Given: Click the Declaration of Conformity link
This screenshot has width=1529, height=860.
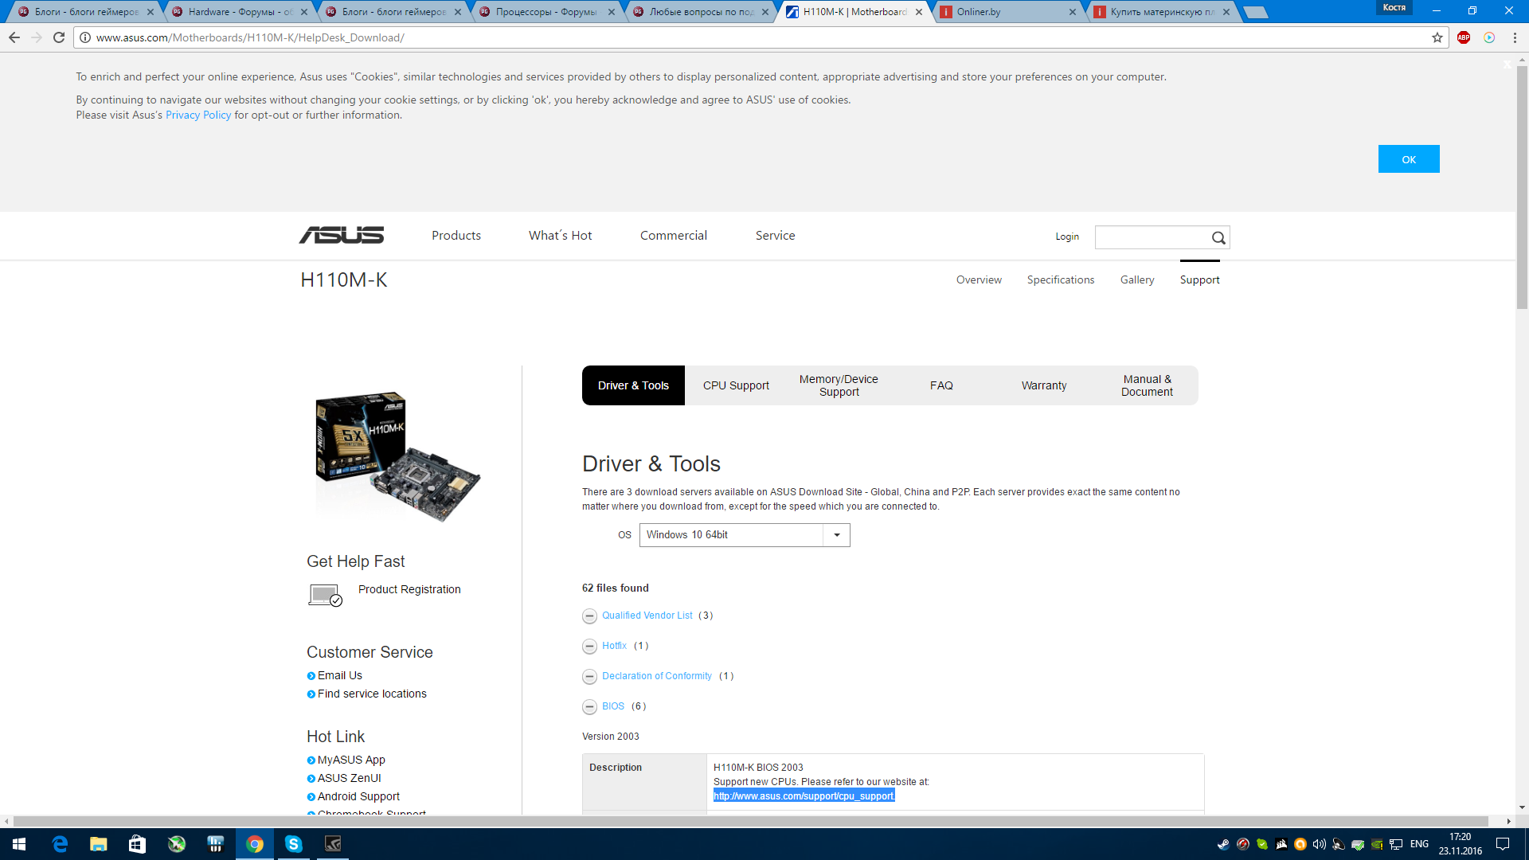Looking at the screenshot, I should click(x=657, y=676).
